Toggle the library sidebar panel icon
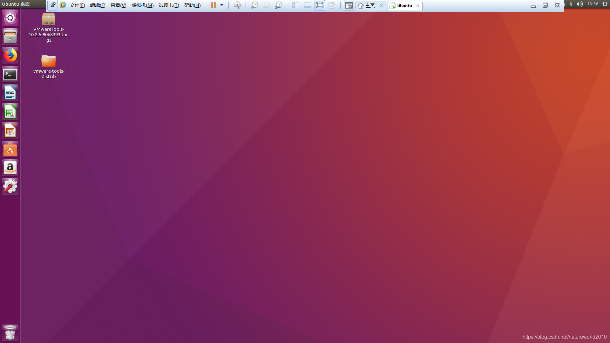Viewport: 610px width, 343px height. (295, 5)
